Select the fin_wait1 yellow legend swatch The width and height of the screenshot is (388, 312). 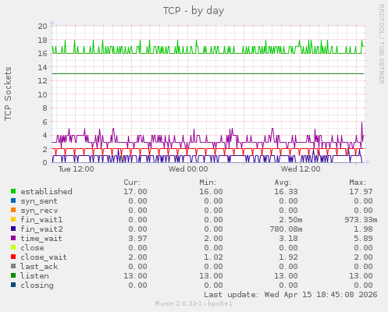pyautogui.click(x=13, y=219)
